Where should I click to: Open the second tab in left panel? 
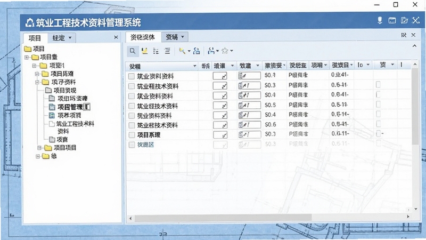(x=62, y=38)
